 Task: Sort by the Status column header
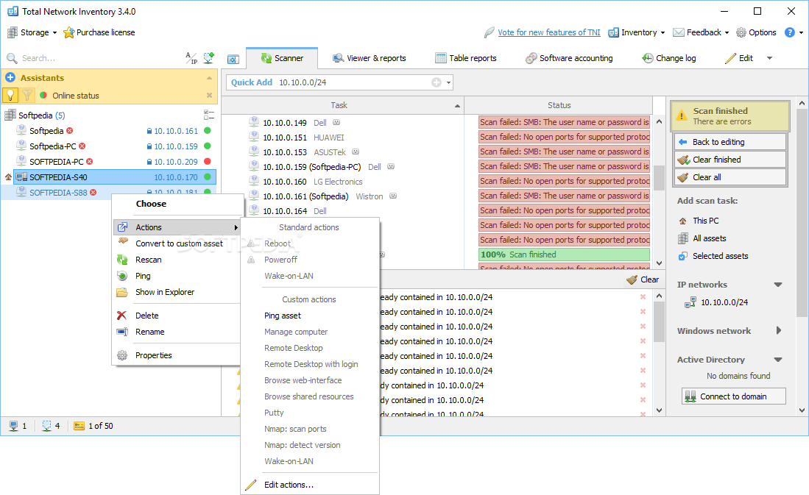(x=559, y=105)
